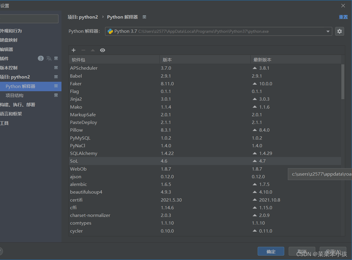Screen dimensions: 352x260
Task: Click the package list vertical scrollbar
Action: click(343, 82)
